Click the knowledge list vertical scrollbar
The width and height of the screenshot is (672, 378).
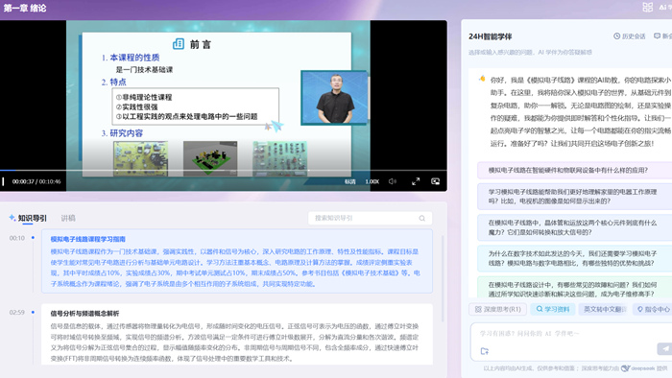point(442,278)
